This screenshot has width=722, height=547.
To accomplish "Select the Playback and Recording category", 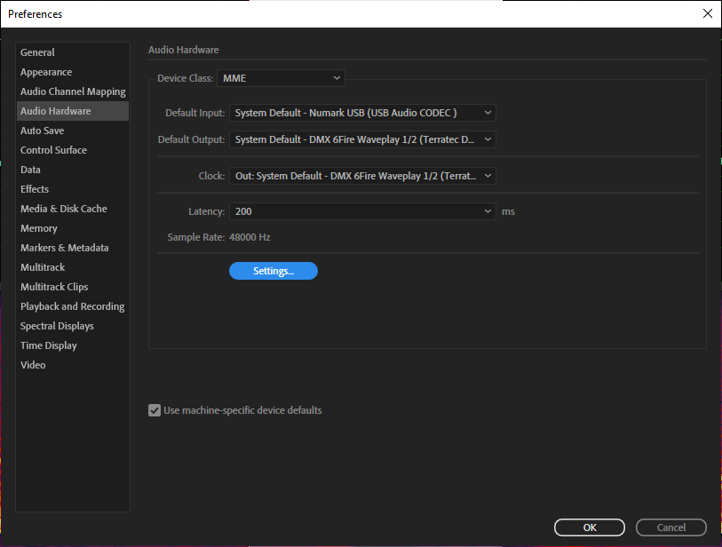I will click(x=73, y=305).
